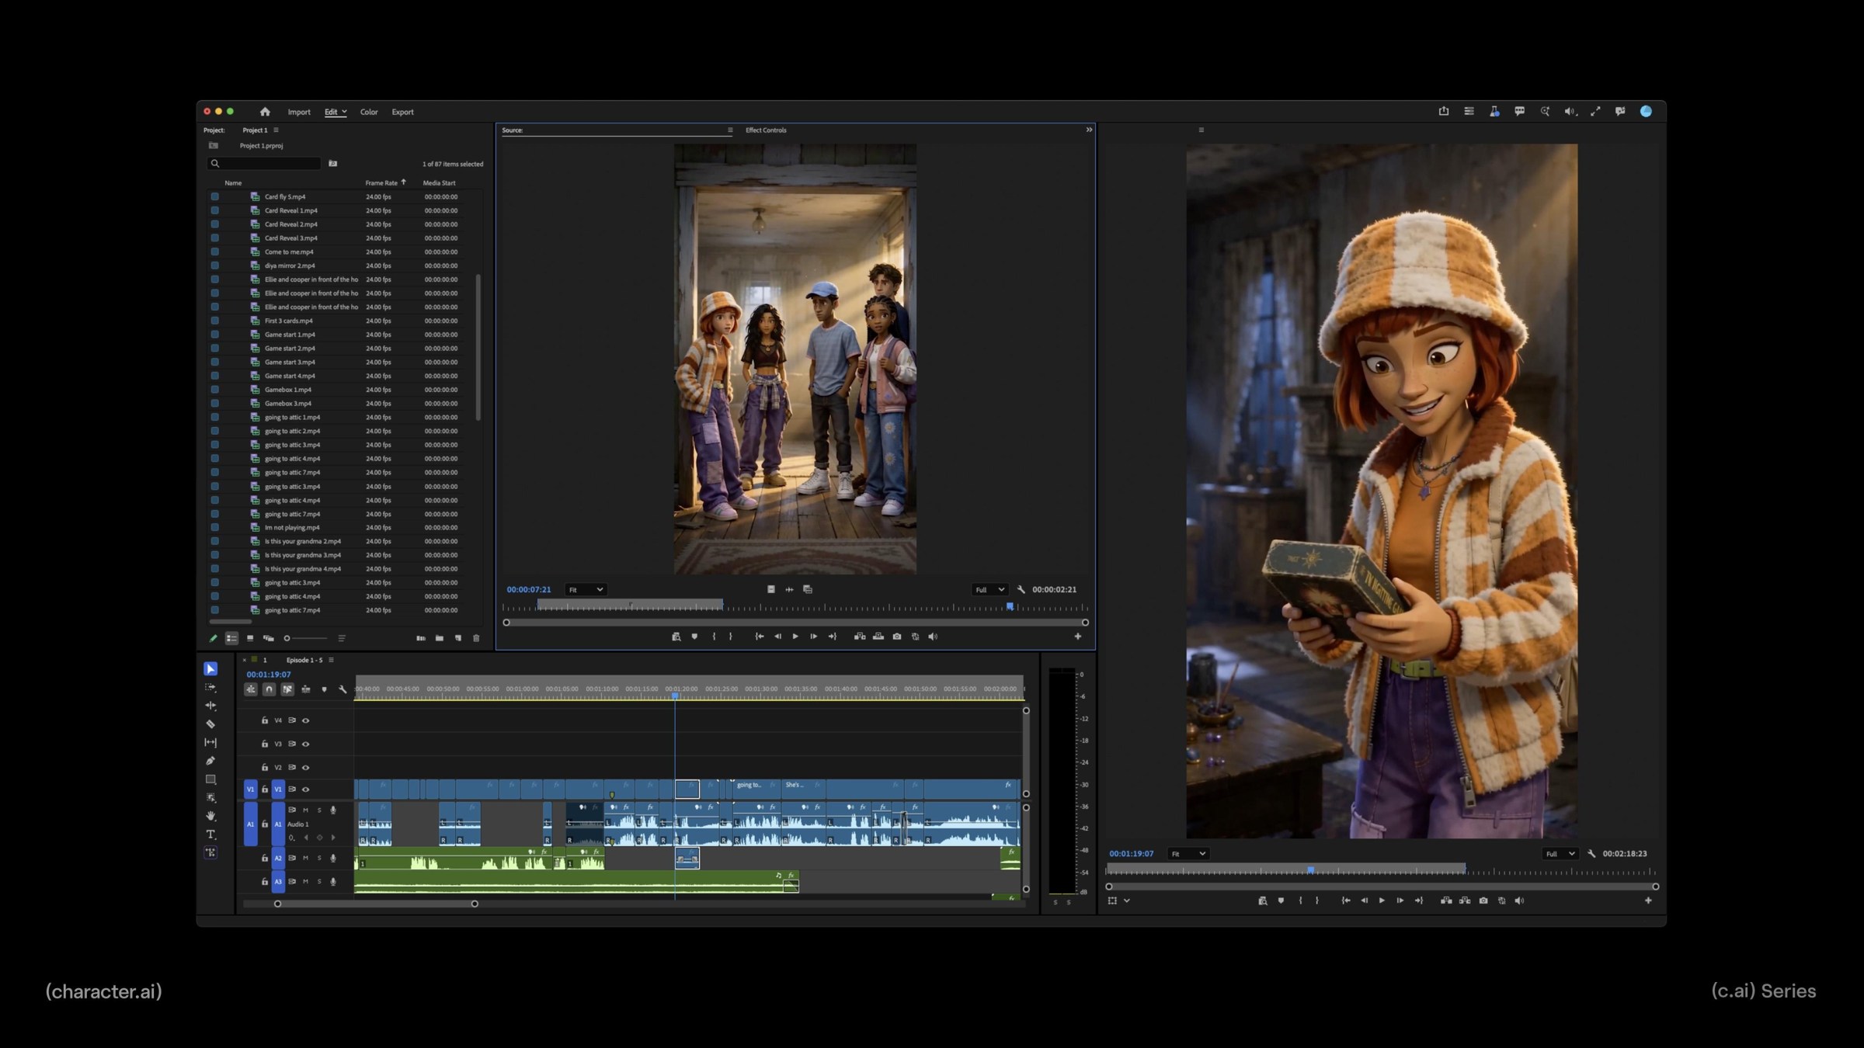Click Insert button in Source monitor
Viewport: 1864px width, 1048px height.
click(x=860, y=637)
